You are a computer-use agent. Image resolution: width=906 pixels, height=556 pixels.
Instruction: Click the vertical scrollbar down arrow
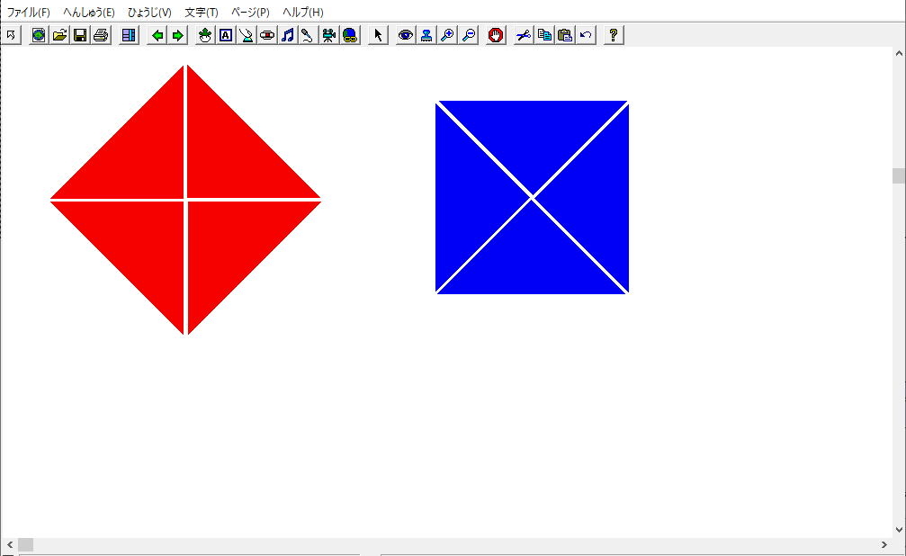pyautogui.click(x=899, y=530)
